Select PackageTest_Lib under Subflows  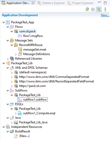pyautogui.click(x=30, y=95)
